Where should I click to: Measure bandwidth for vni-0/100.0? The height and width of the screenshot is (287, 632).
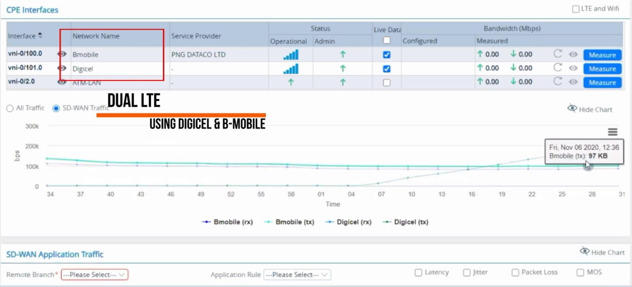(x=602, y=55)
